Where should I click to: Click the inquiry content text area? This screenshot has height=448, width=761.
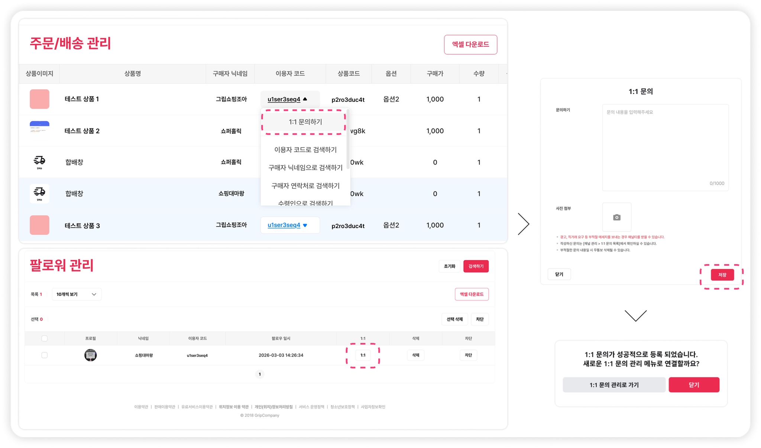tap(665, 147)
